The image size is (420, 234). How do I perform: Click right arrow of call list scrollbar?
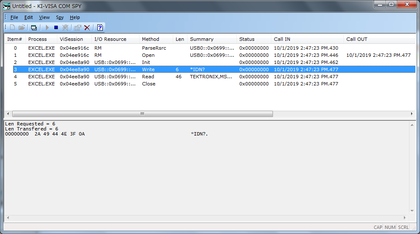412,114
